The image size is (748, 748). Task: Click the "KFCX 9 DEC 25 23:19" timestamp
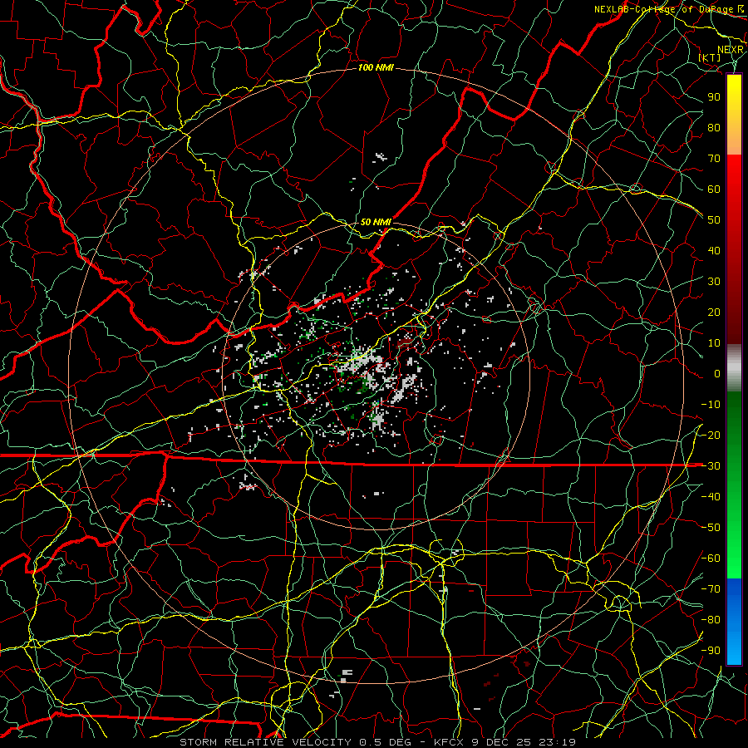pos(504,742)
